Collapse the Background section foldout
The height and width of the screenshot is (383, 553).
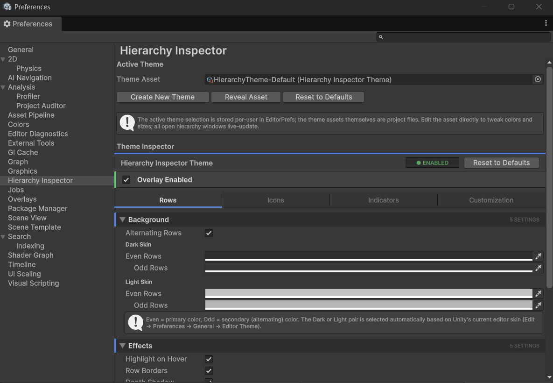(x=123, y=220)
